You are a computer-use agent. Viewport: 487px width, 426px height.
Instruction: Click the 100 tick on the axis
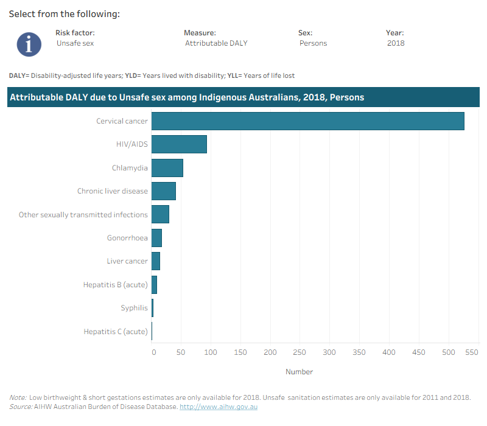click(211, 352)
